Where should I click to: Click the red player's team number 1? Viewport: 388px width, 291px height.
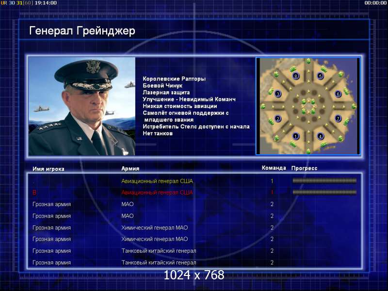click(272, 192)
